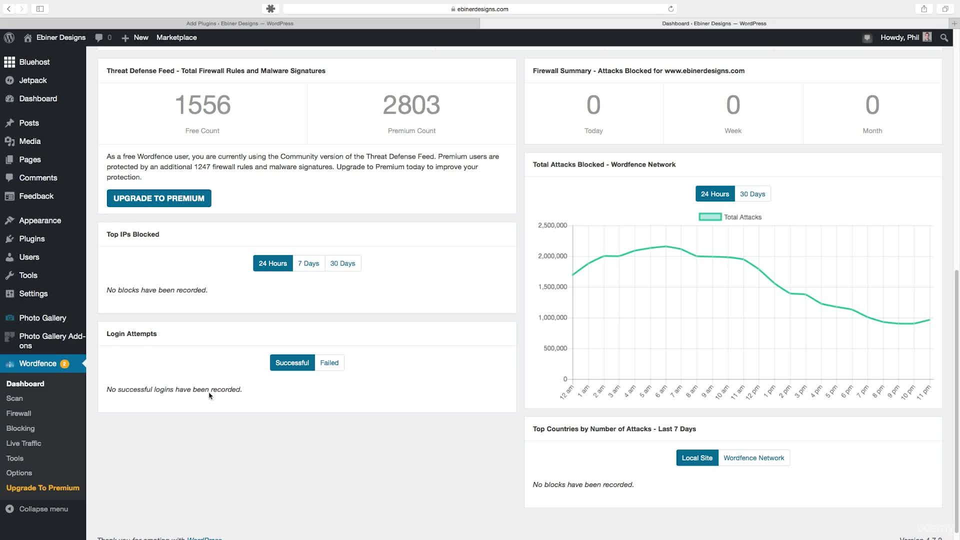
Task: Click the Posts pushpin icon
Action: [9, 123]
